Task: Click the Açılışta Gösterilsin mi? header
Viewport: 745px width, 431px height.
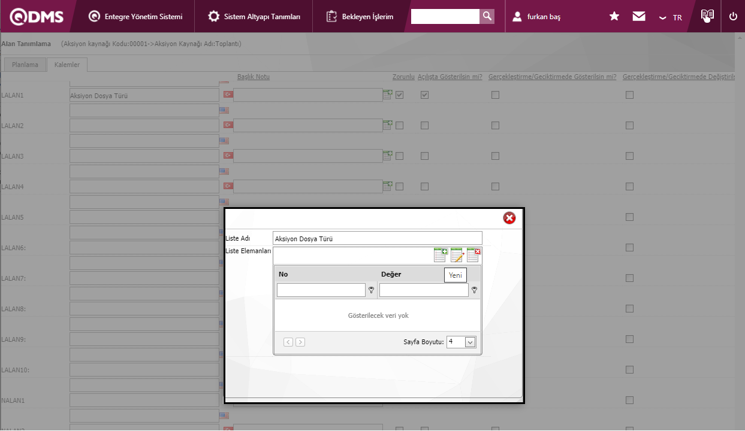Action: (450, 77)
